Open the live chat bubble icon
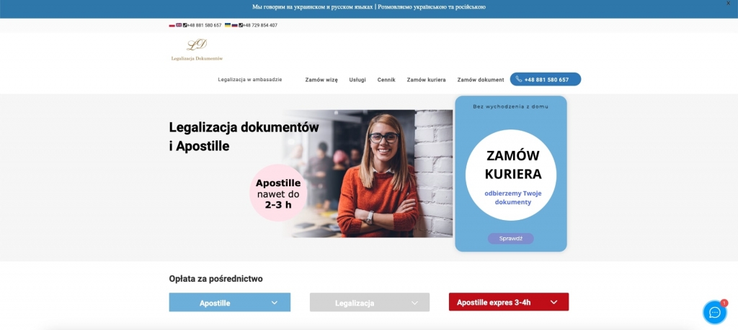738x330 pixels. coord(714,312)
